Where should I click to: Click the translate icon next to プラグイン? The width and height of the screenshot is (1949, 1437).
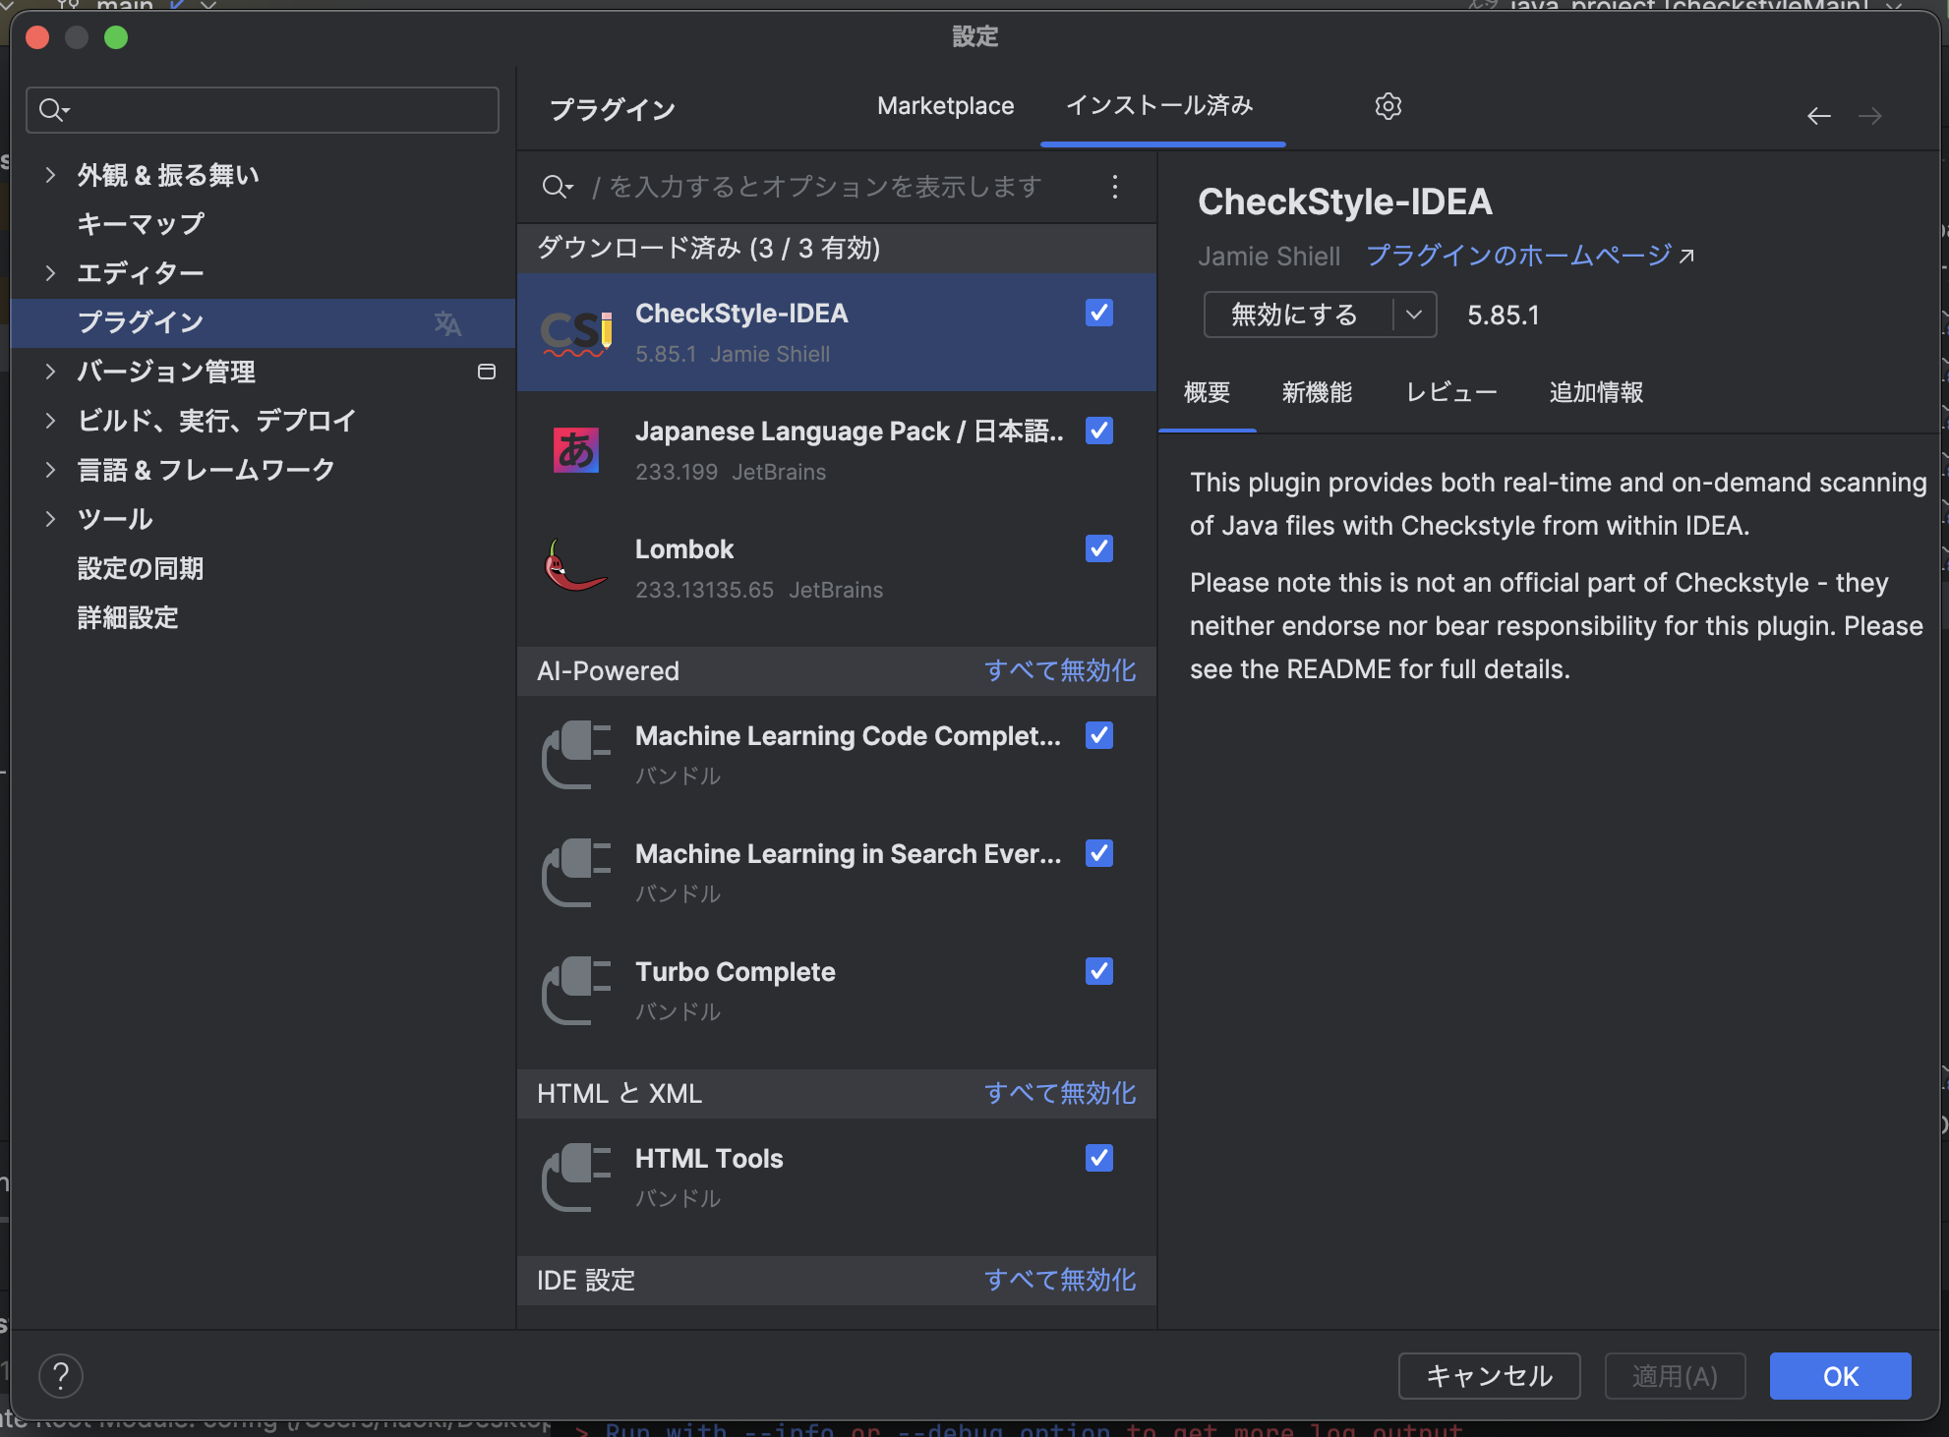point(448,323)
